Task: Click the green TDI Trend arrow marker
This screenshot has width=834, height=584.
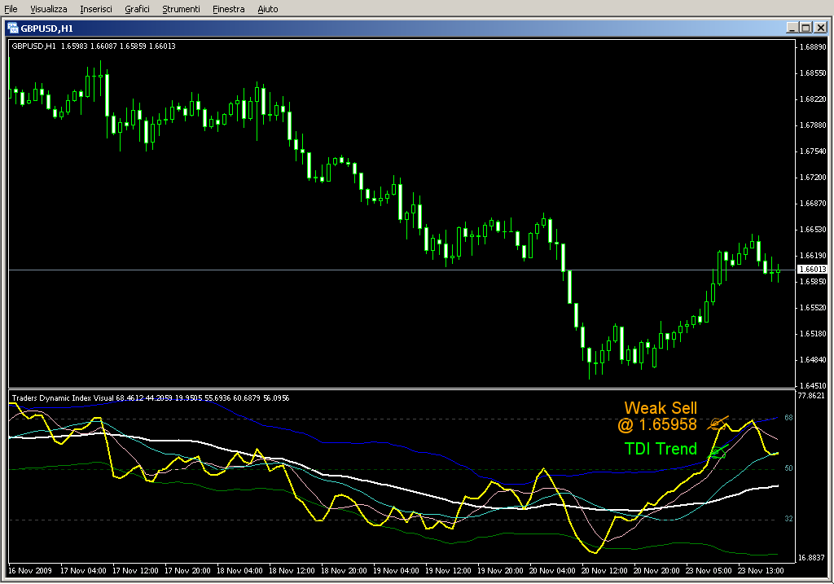Action: 718,452
